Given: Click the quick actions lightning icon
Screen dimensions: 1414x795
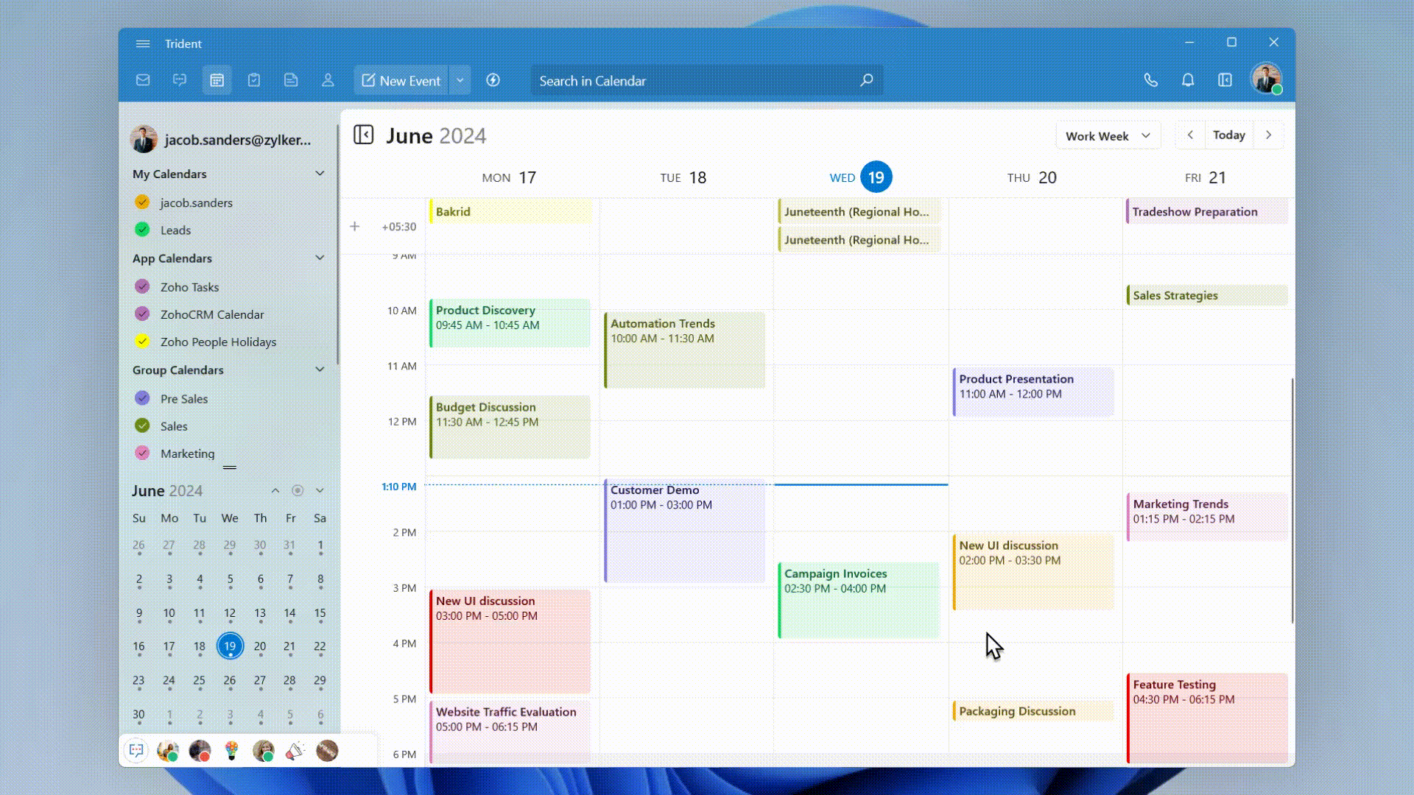Looking at the screenshot, I should (x=493, y=80).
